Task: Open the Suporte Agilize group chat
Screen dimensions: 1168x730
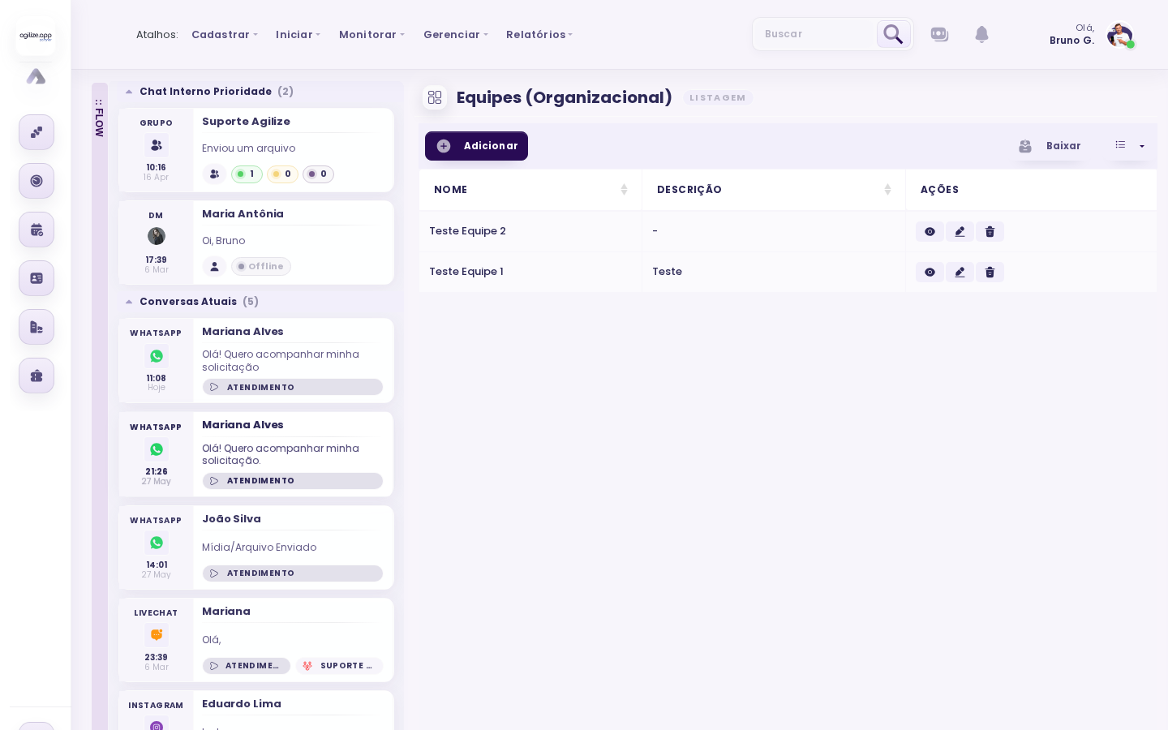Action: click(x=256, y=150)
